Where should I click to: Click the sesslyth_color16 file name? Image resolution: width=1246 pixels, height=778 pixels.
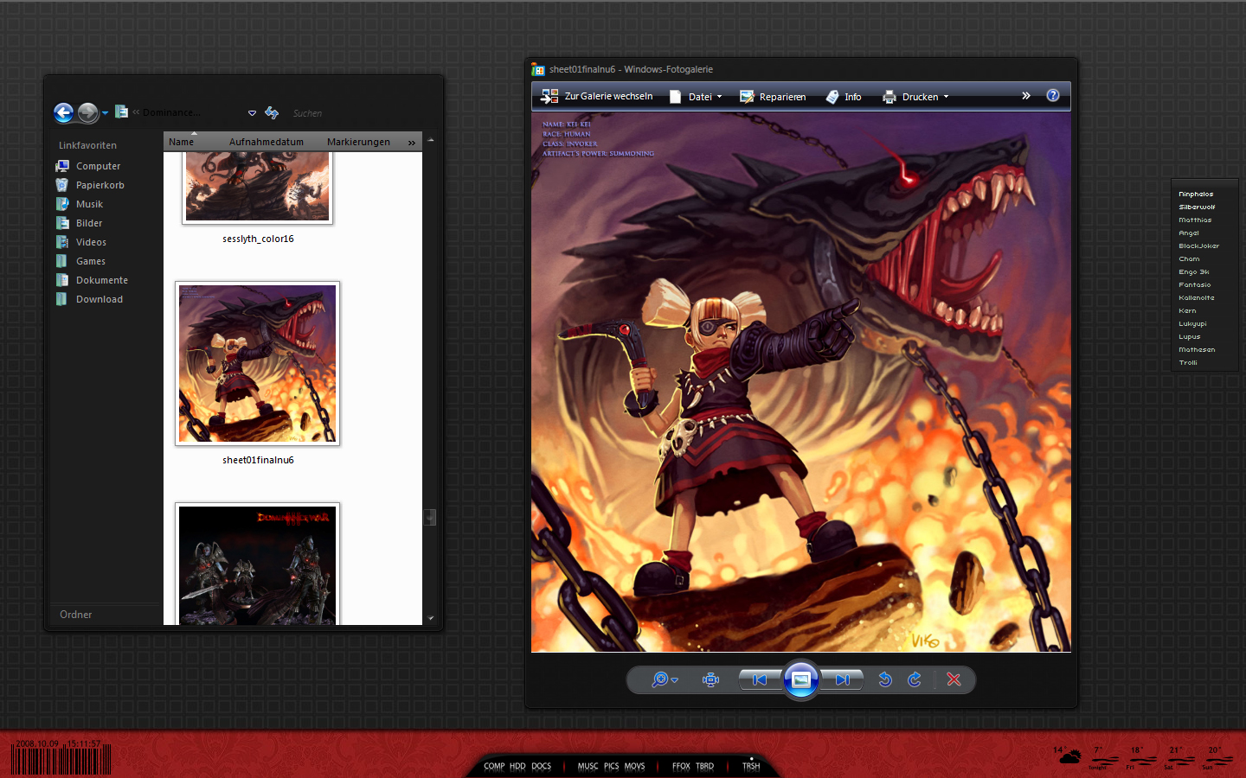point(258,239)
